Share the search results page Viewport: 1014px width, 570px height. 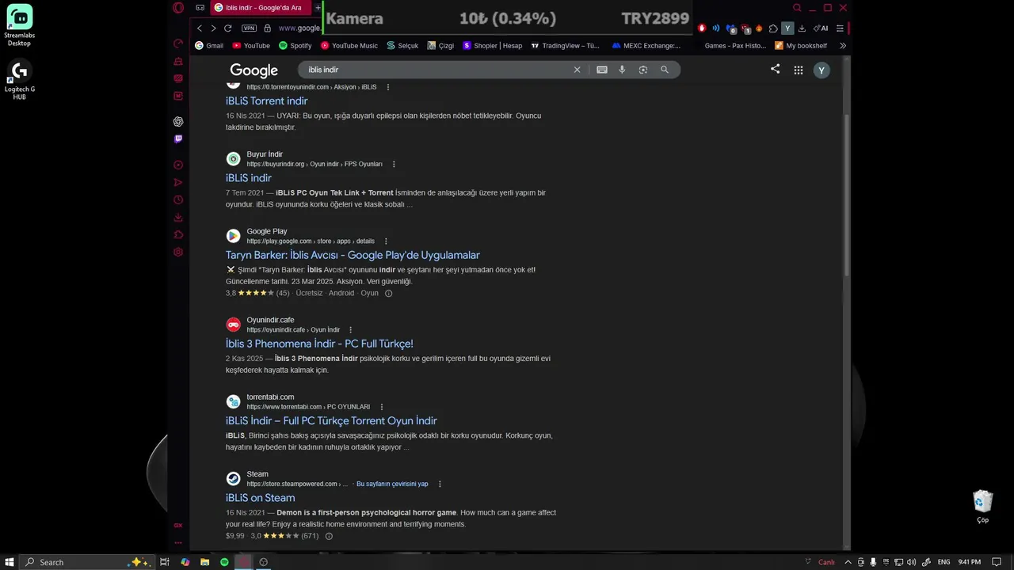point(775,69)
